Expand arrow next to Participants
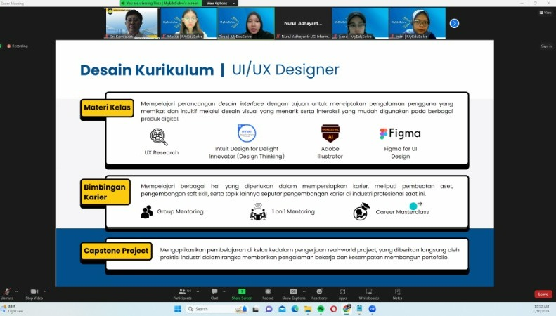This screenshot has height=316, width=556. coord(198,291)
